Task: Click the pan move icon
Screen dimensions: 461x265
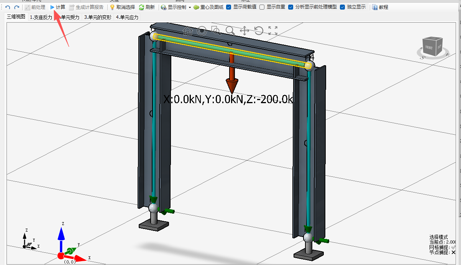Action: pyautogui.click(x=244, y=31)
